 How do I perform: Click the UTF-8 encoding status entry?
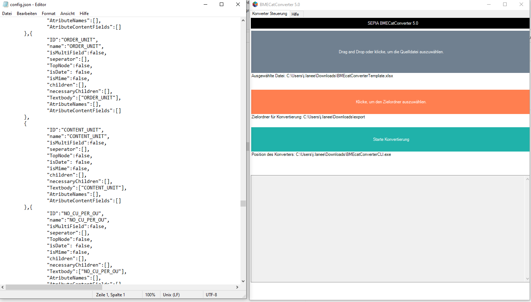(211, 295)
